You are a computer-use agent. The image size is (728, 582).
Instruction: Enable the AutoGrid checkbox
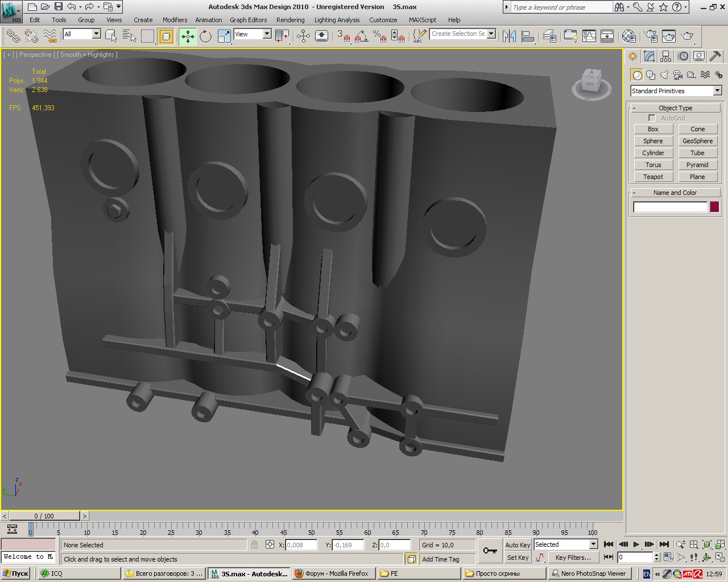[x=652, y=118]
